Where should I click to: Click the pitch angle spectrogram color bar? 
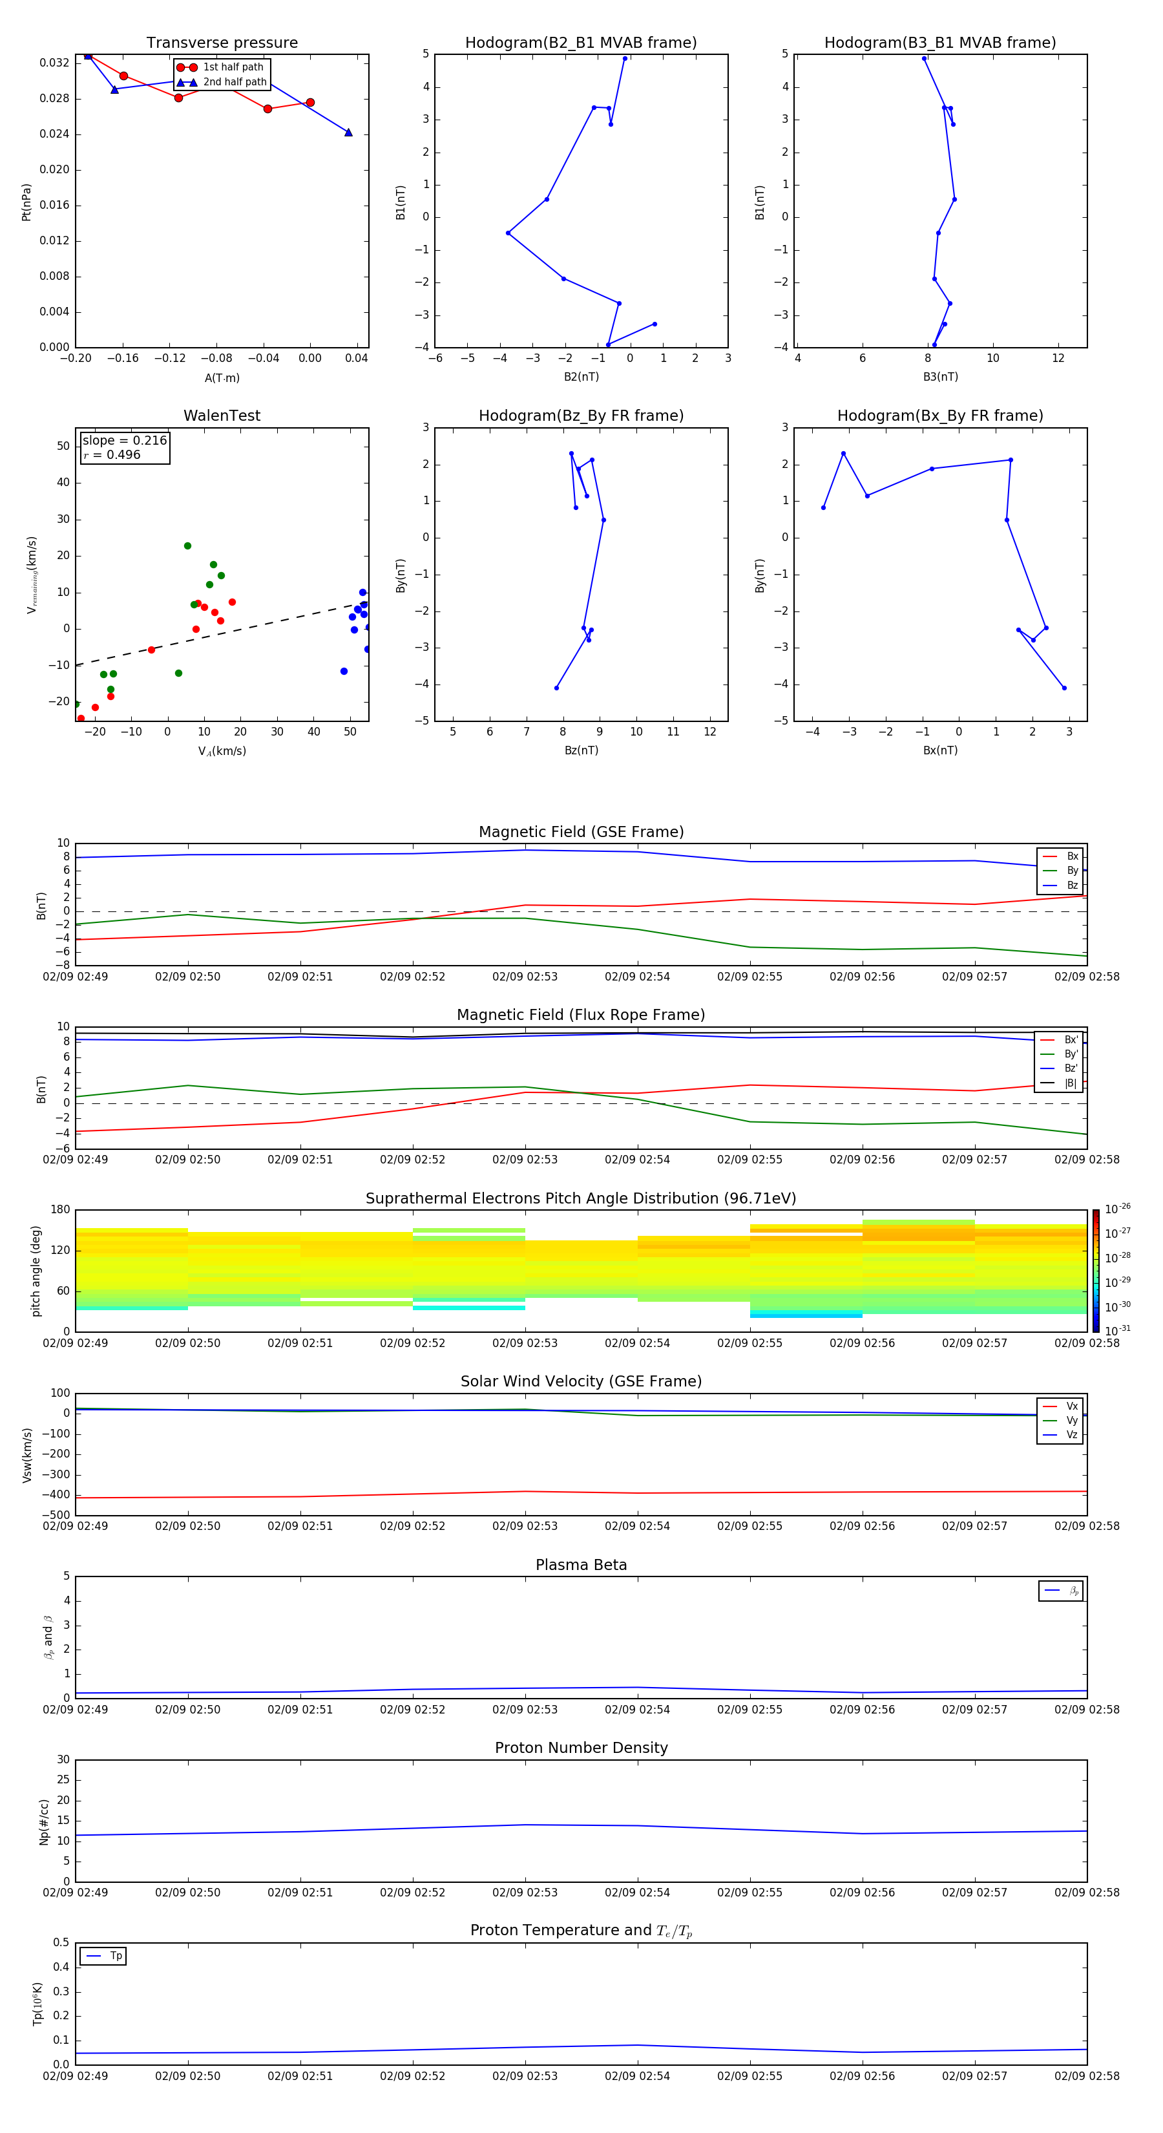pos(1095,1271)
